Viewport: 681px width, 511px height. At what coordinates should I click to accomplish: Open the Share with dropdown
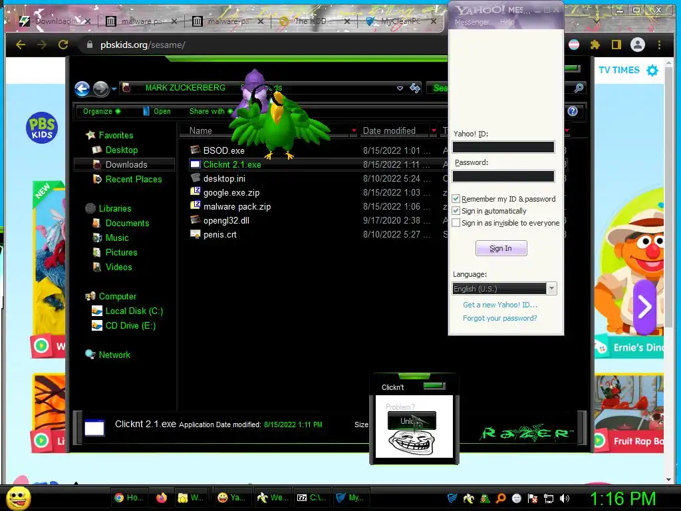211,111
